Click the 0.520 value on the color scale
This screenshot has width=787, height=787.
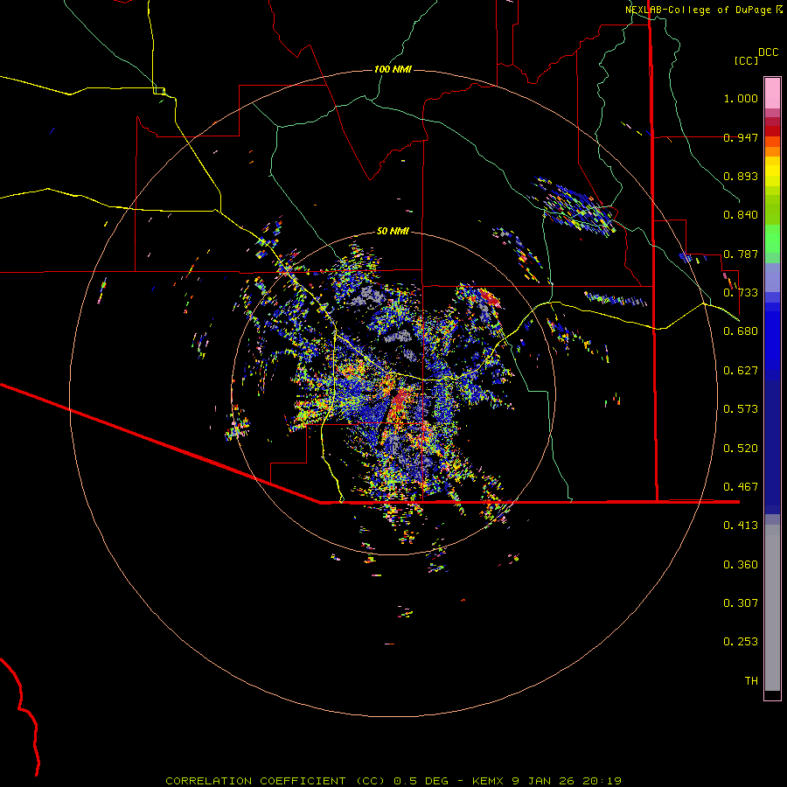pos(741,449)
